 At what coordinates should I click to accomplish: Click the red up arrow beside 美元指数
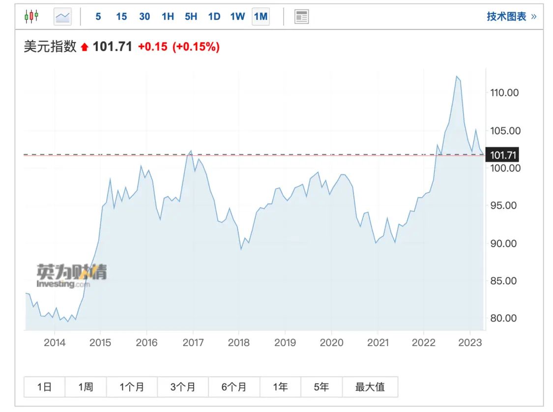pos(84,47)
